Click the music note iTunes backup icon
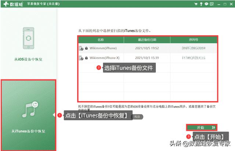The image size is (235, 151). coord(28,109)
